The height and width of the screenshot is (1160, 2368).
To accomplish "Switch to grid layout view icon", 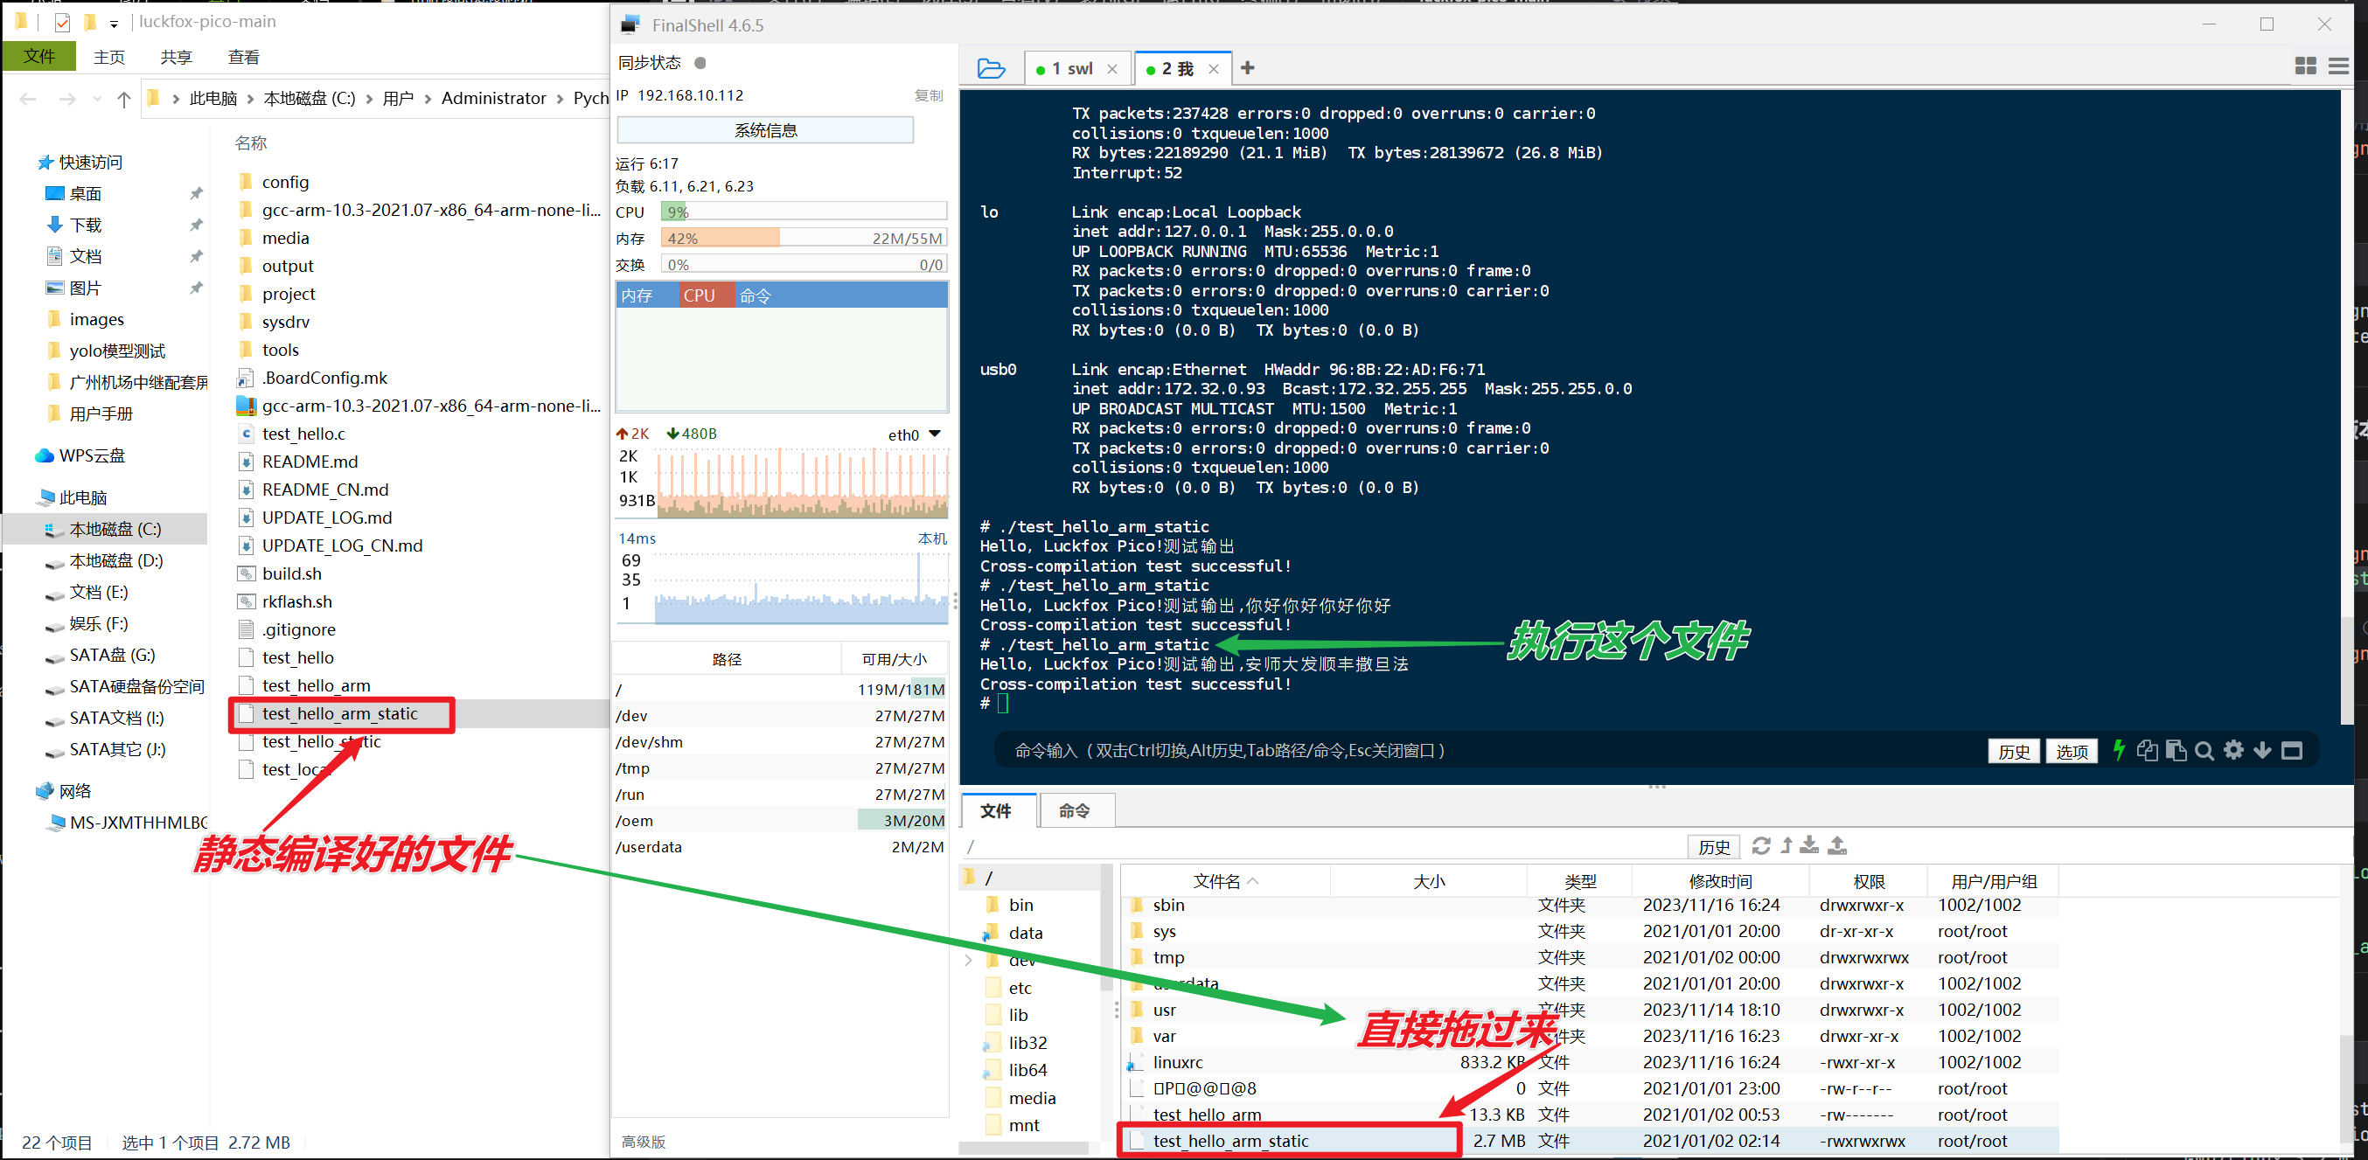I will pos(2304,66).
